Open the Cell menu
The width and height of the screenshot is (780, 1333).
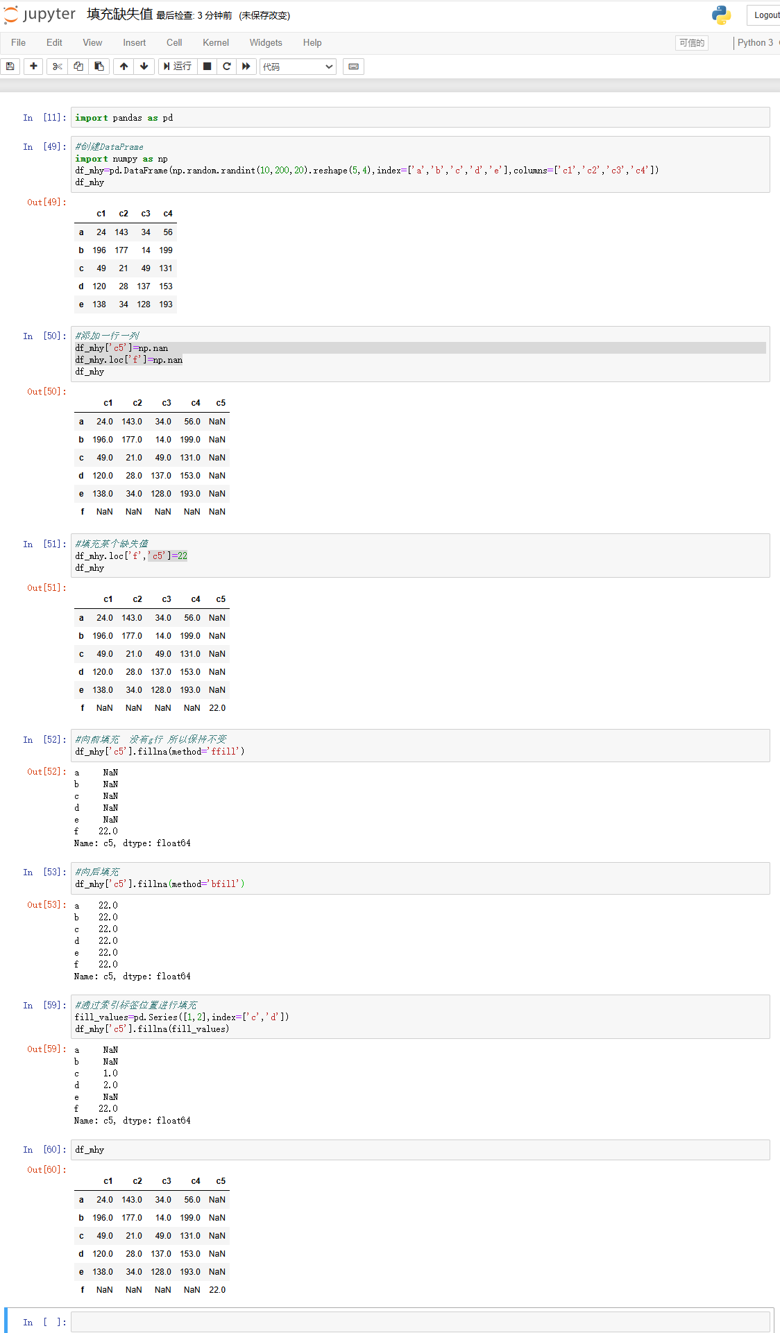[174, 43]
